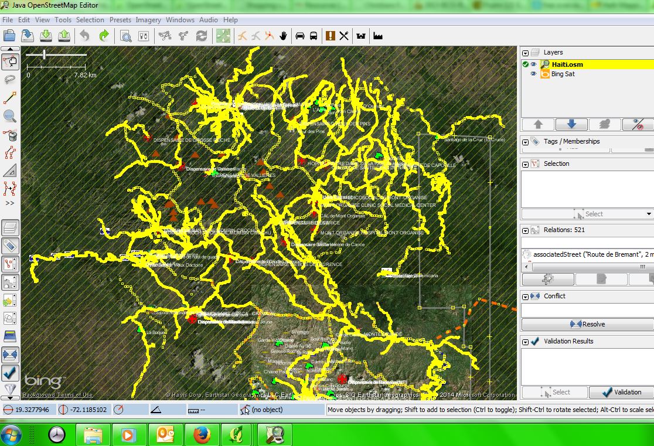Click the map zoom slider handle
Image resolution: width=654 pixels, height=446 pixels.
pos(44,55)
